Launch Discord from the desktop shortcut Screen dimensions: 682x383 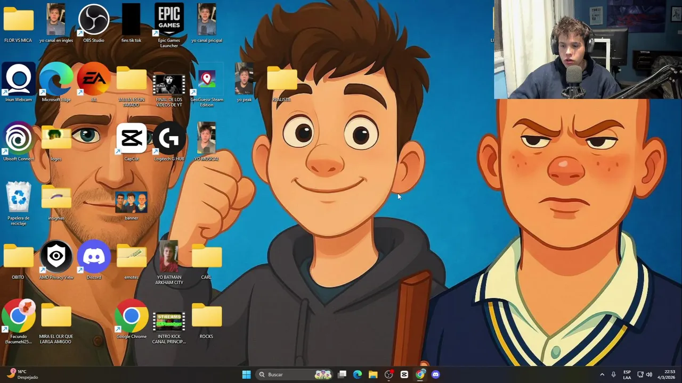94,260
